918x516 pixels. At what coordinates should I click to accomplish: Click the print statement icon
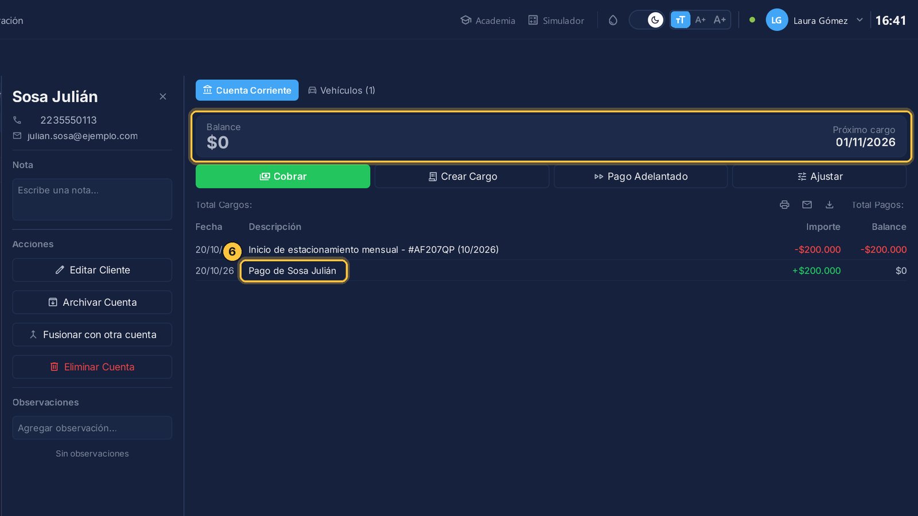pos(784,205)
